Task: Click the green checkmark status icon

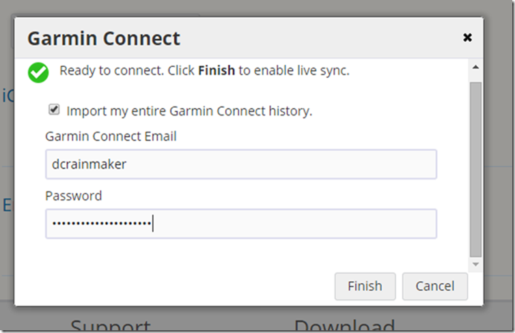Action: (x=38, y=72)
